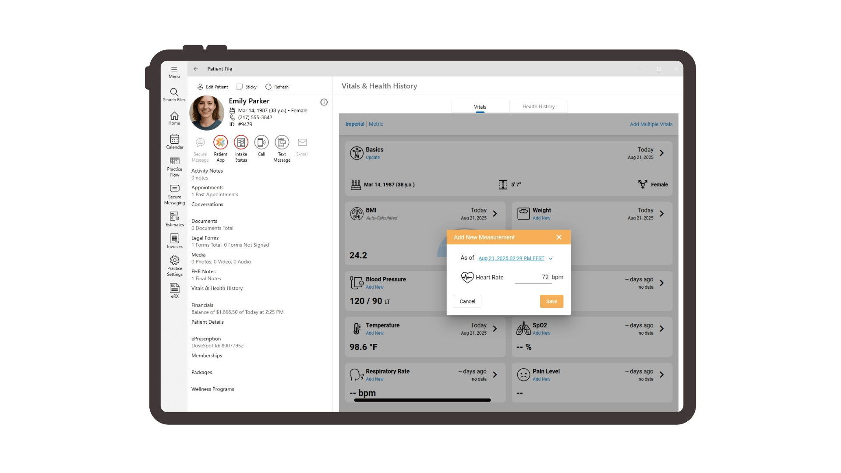
Task: Open Wellness Programs section
Action: point(212,389)
